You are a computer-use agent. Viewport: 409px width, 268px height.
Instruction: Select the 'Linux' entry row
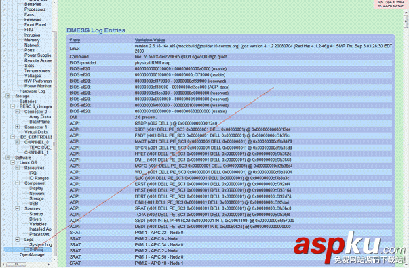231,49
